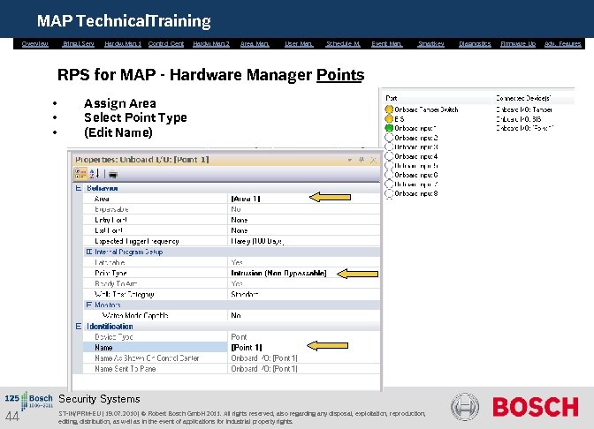The height and width of the screenshot is (429, 594).
Task: Open the Hardw.Man.1 navigation link
Action: point(123,44)
